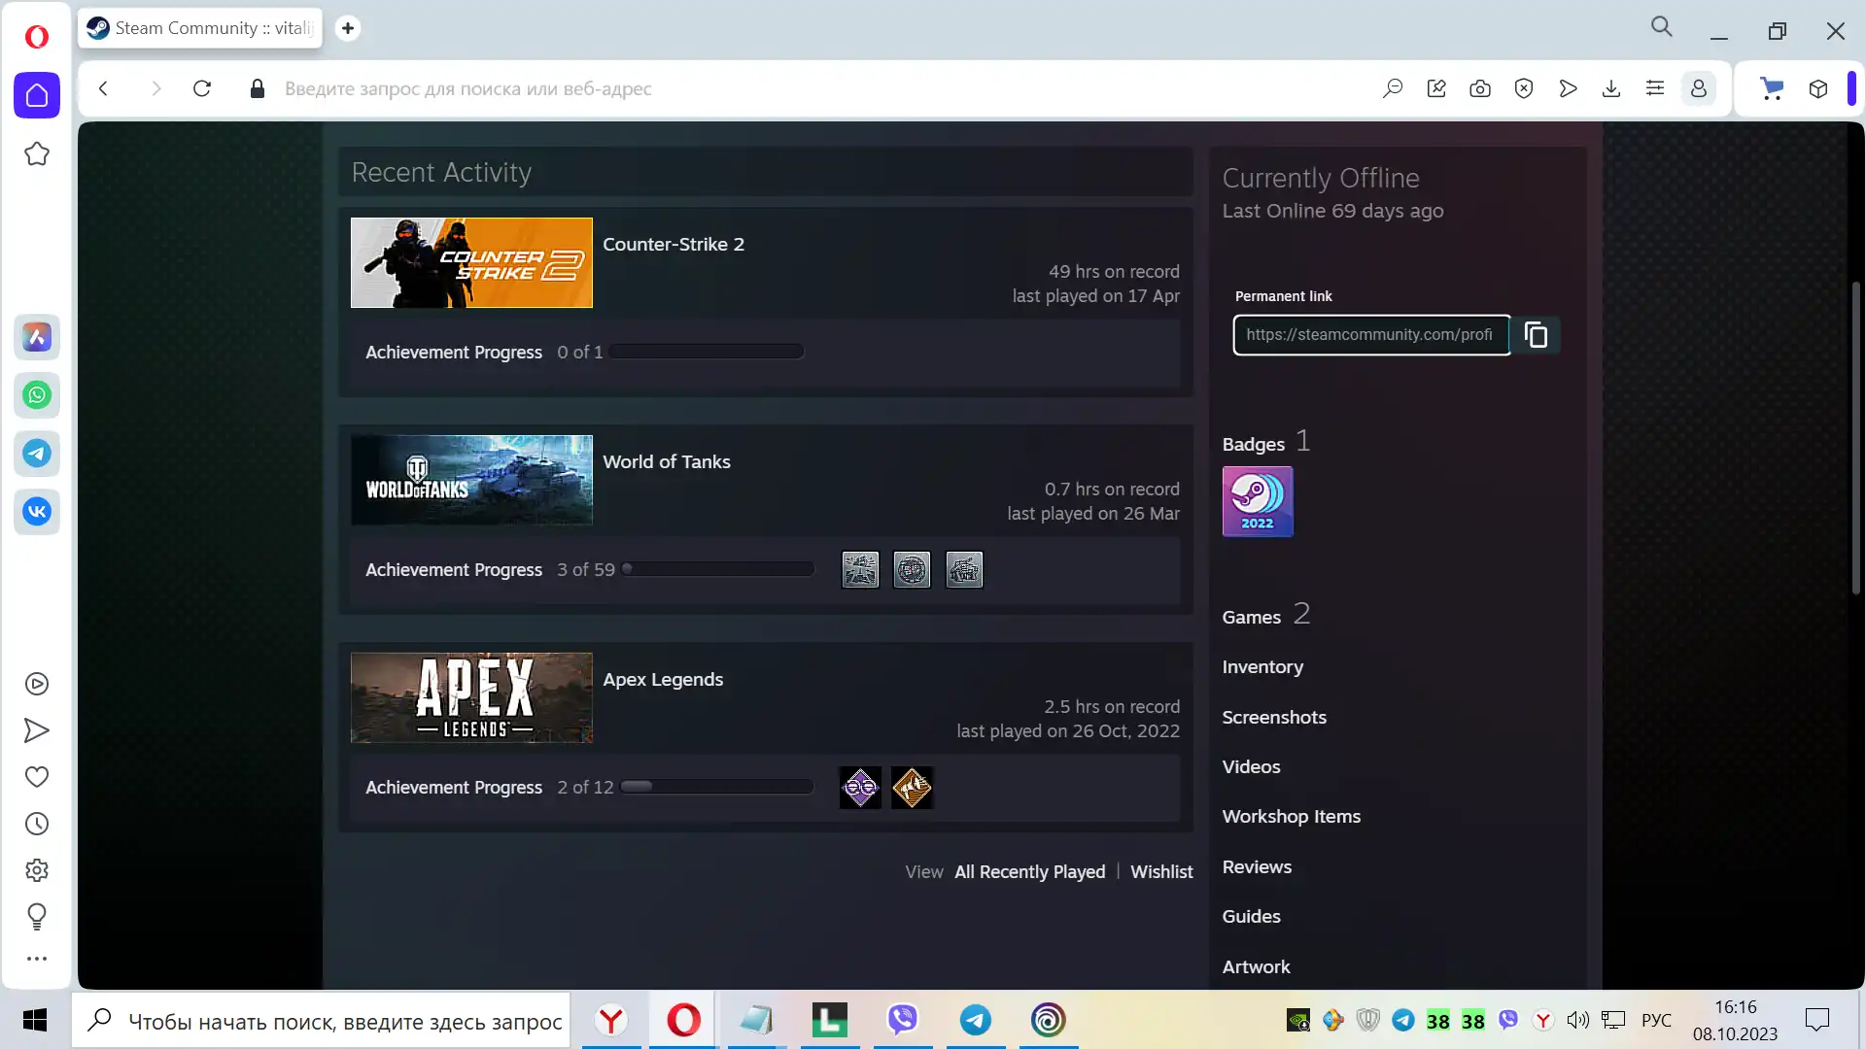View All Recently Played games
Viewport: 1866px width, 1049px height.
click(1030, 872)
